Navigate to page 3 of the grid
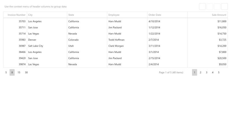 pos(206,73)
